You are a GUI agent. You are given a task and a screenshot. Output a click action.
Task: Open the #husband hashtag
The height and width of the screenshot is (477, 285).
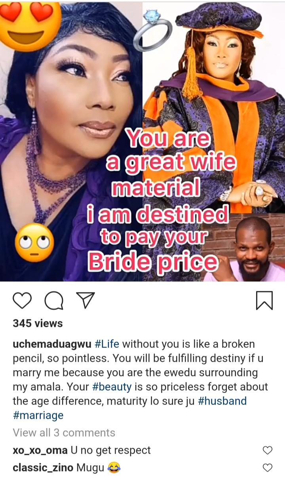(221, 401)
